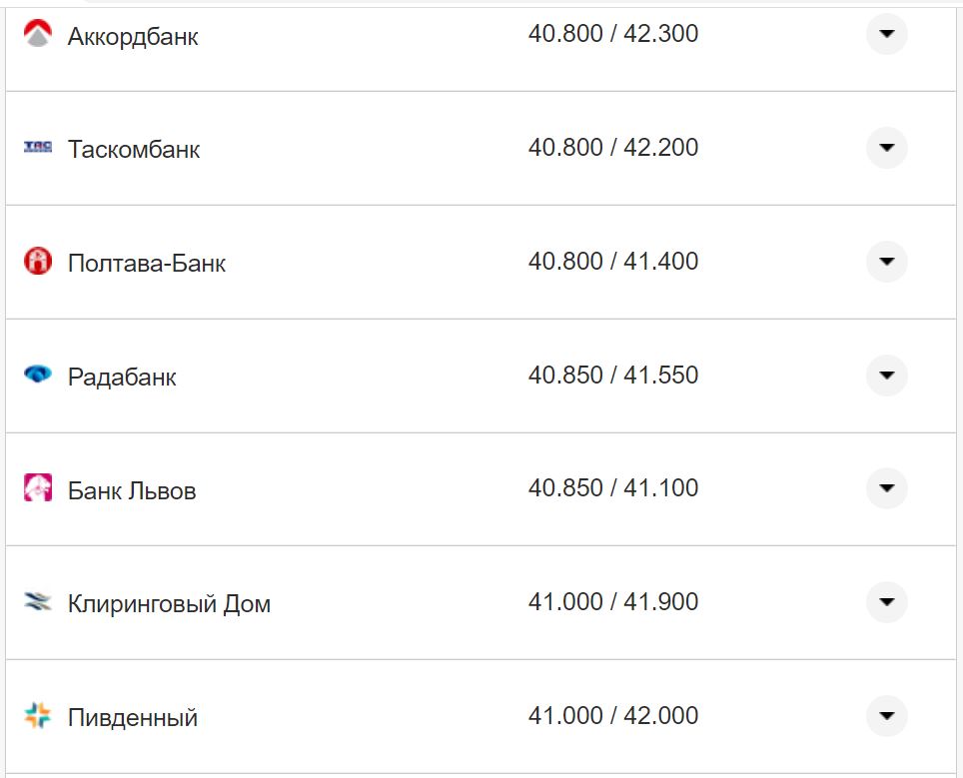Click the Аккордбанк logo icon
This screenshot has height=778, width=963.
click(36, 33)
